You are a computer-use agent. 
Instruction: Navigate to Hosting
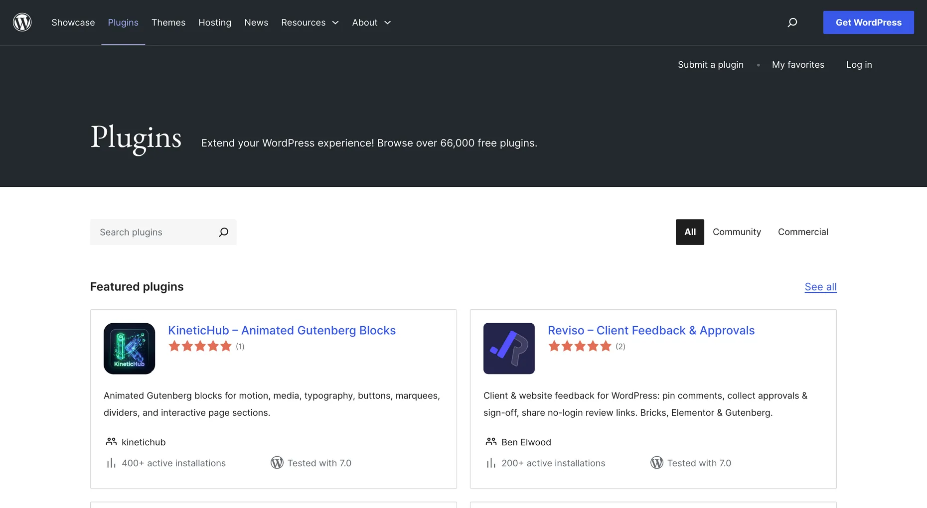pos(215,22)
